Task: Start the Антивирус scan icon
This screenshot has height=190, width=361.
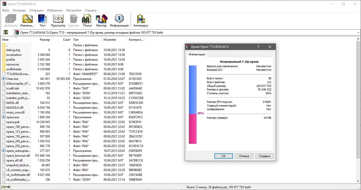Action: pyautogui.click(x=140, y=19)
